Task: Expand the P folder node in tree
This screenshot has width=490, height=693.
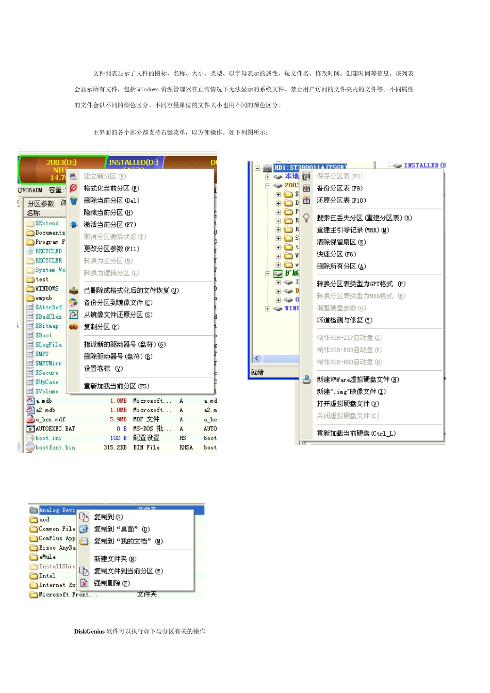Action: [278, 212]
